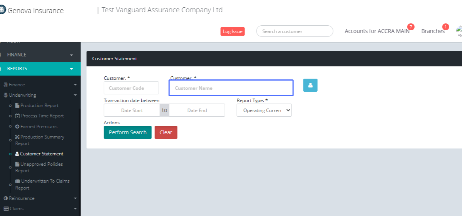Open the Earned Premiums report
The image size is (462, 216).
38,127
